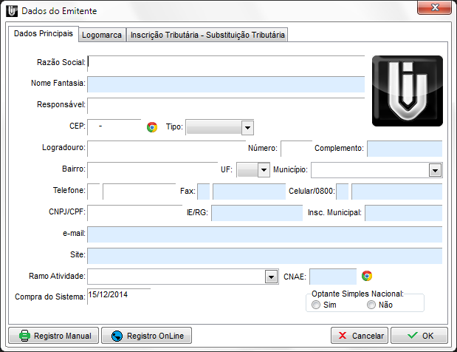The height and width of the screenshot is (352, 457).
Task: Expand the Ramo Atividade dropdown
Action: [270, 277]
